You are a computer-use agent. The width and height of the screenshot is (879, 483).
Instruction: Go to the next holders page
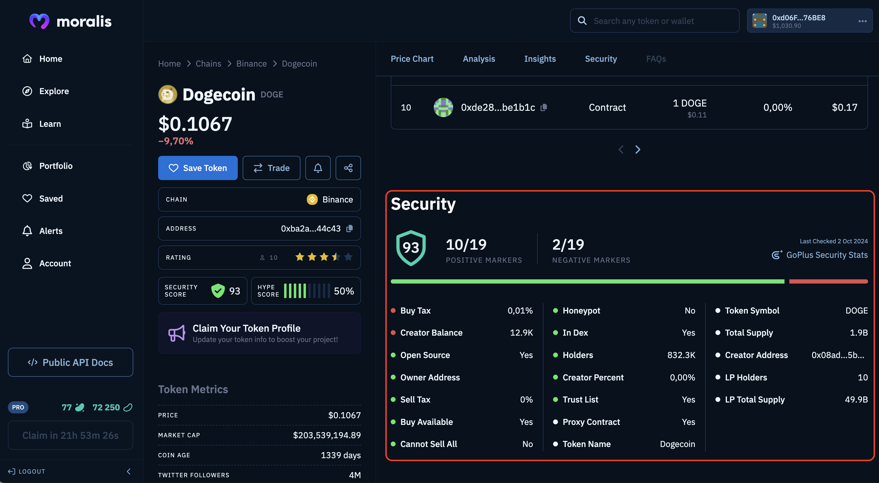point(637,149)
